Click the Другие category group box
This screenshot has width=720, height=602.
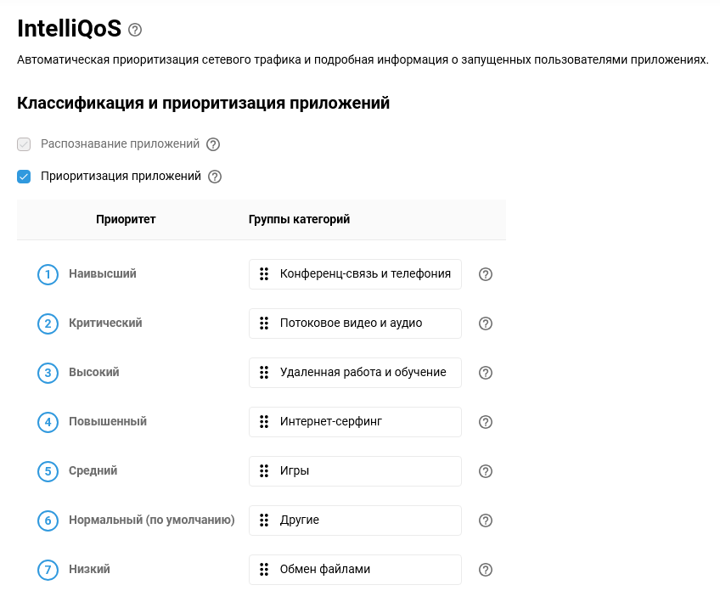(x=355, y=520)
